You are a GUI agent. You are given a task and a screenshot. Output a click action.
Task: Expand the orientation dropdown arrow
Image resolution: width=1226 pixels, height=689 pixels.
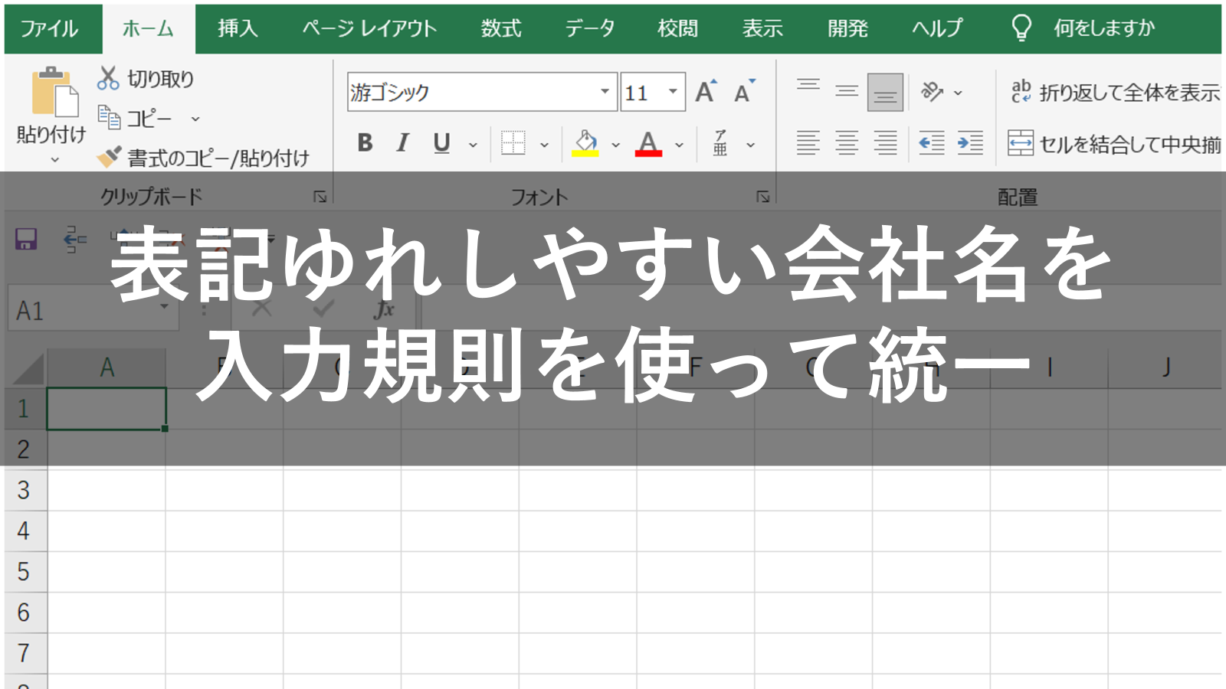pos(958,93)
